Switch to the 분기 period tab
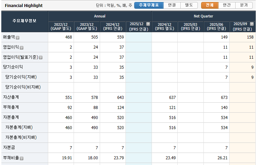The image size is (256, 165). pyautogui.click(x=244, y=5)
